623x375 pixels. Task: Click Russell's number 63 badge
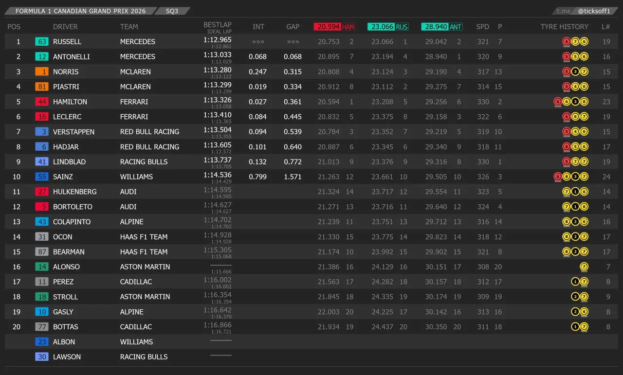tap(42, 42)
